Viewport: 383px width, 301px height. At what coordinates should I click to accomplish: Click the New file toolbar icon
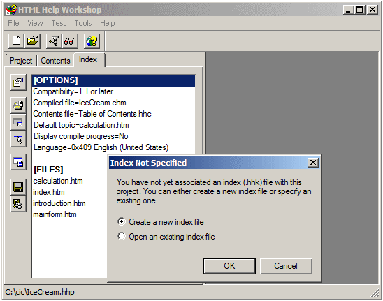[16, 41]
